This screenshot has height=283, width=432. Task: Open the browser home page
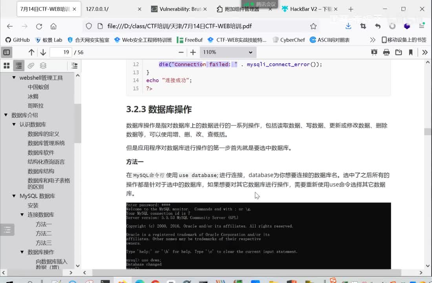[x=53, y=26]
